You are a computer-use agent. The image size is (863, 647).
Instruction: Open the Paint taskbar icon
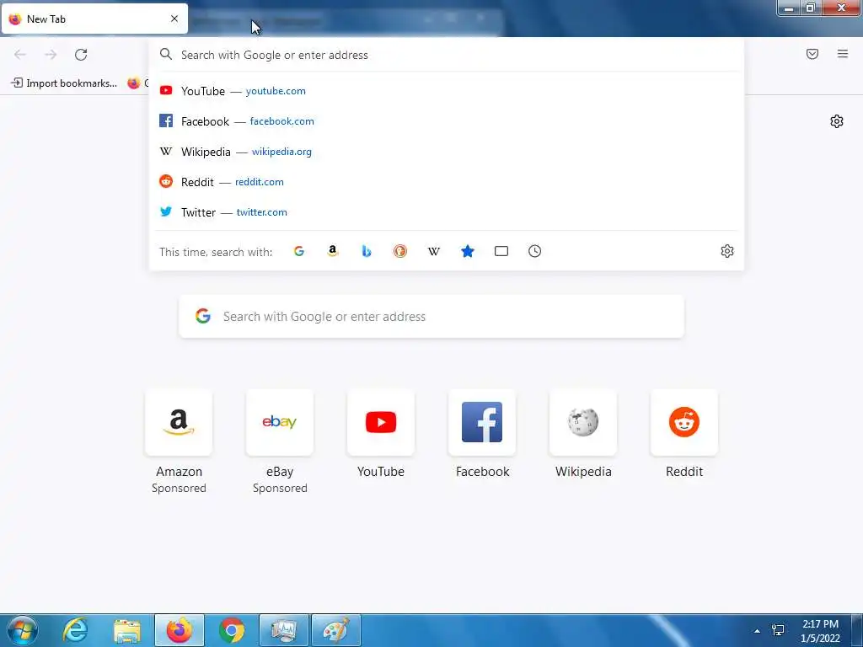click(336, 630)
